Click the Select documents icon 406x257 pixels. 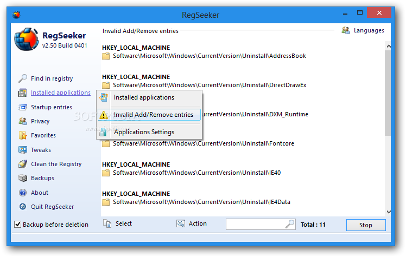point(107,223)
